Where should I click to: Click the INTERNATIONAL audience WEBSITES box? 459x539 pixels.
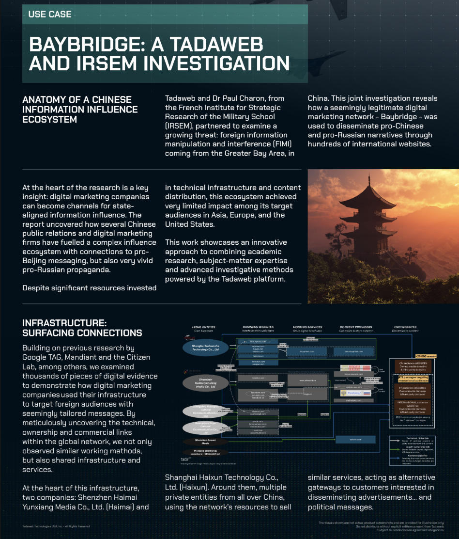[x=413, y=407]
